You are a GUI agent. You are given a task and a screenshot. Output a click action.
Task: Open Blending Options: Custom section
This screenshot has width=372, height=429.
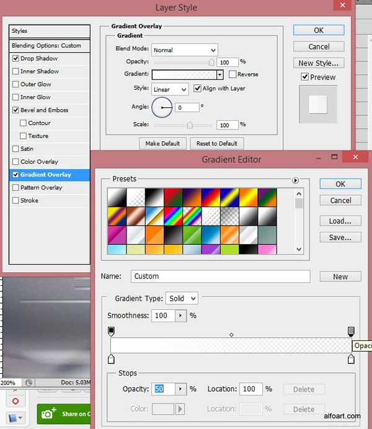click(x=50, y=46)
